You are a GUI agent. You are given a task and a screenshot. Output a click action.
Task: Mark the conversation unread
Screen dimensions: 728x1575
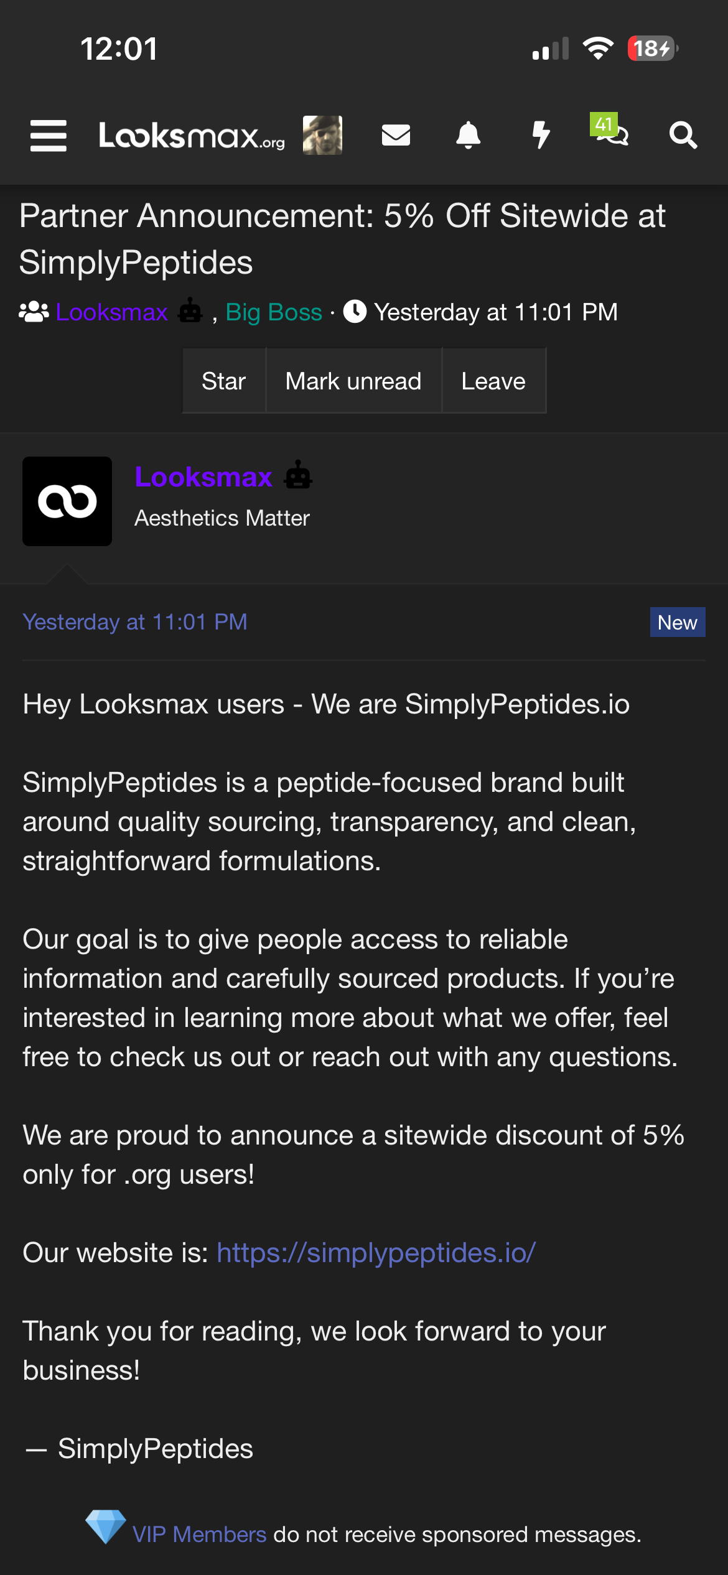click(353, 381)
